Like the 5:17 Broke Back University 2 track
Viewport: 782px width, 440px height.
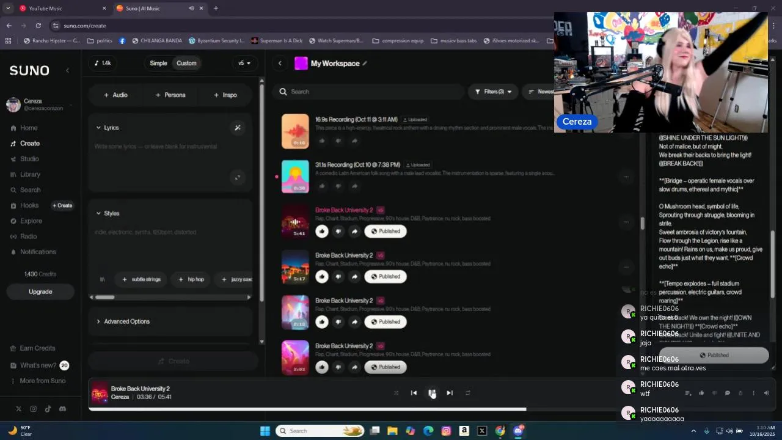(x=322, y=276)
